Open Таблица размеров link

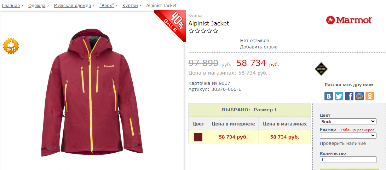click(x=357, y=130)
